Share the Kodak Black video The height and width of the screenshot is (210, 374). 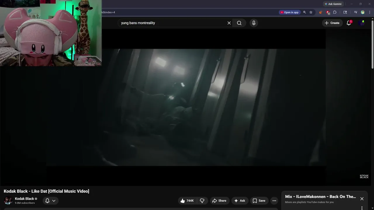click(x=219, y=201)
